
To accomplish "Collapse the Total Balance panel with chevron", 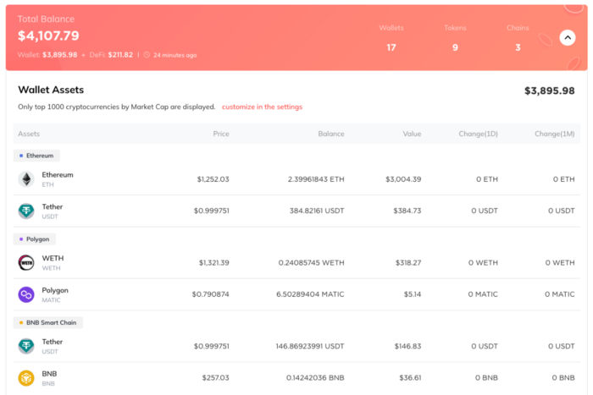I will pos(567,37).
